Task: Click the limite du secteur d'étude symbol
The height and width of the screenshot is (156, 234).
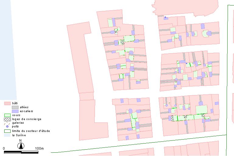Action: 7,131
